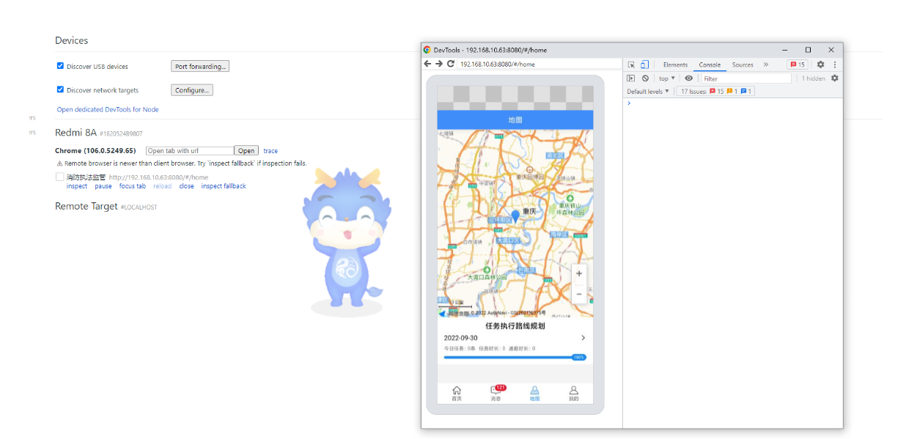Click the Chrome icon in DevTools title bar
Viewport: 917px width, 439px height.
pos(427,50)
